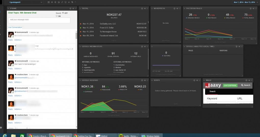This screenshot has height=137, width=260.
Task: Open dashboard settings gear in top toolbar
Action: (55, 2)
